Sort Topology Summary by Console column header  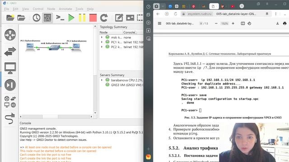click(x=133, y=32)
